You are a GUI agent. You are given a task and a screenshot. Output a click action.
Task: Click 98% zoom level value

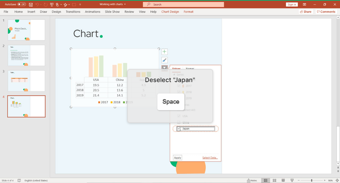[x=330, y=180]
